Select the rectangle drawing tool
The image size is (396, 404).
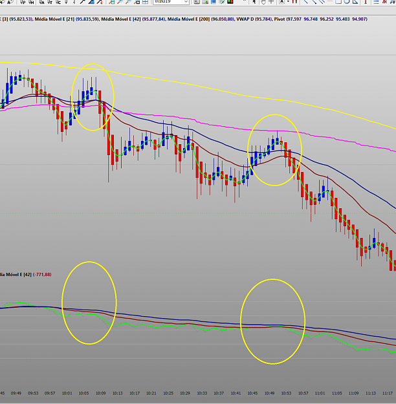point(338,1)
